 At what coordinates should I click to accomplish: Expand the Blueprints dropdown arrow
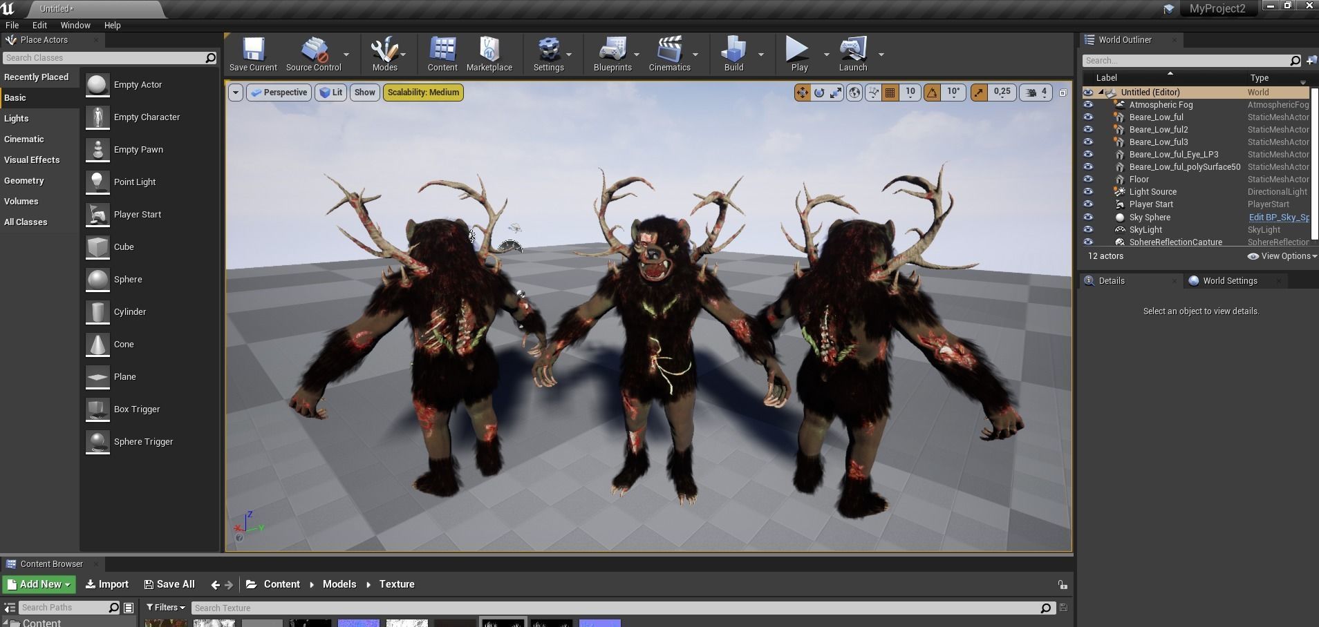tap(637, 55)
